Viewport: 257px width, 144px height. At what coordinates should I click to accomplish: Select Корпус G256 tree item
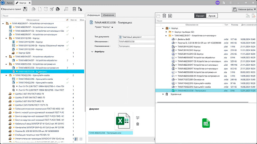click(x=24, y=53)
